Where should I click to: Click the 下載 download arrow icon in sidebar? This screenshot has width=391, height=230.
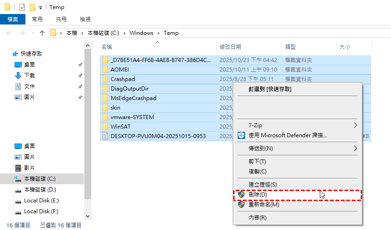(x=18, y=75)
